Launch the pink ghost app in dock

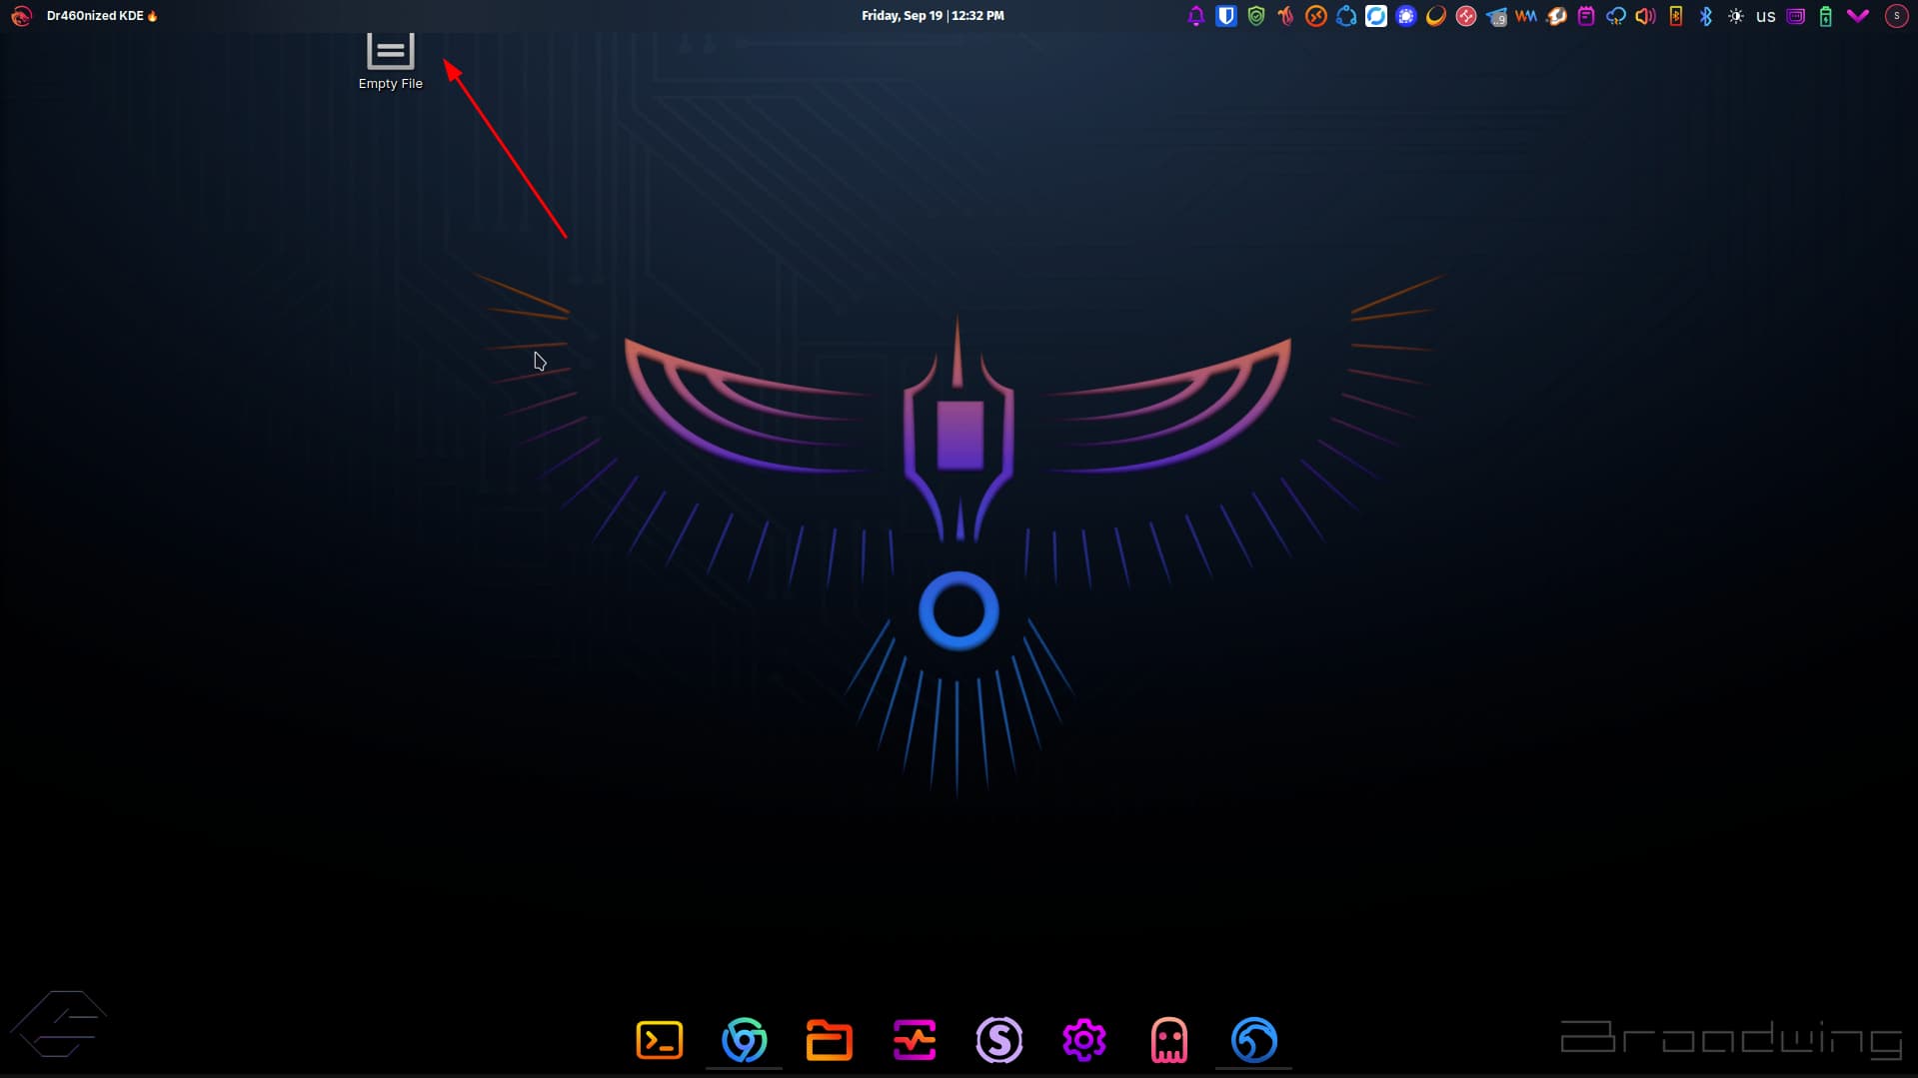coord(1168,1040)
